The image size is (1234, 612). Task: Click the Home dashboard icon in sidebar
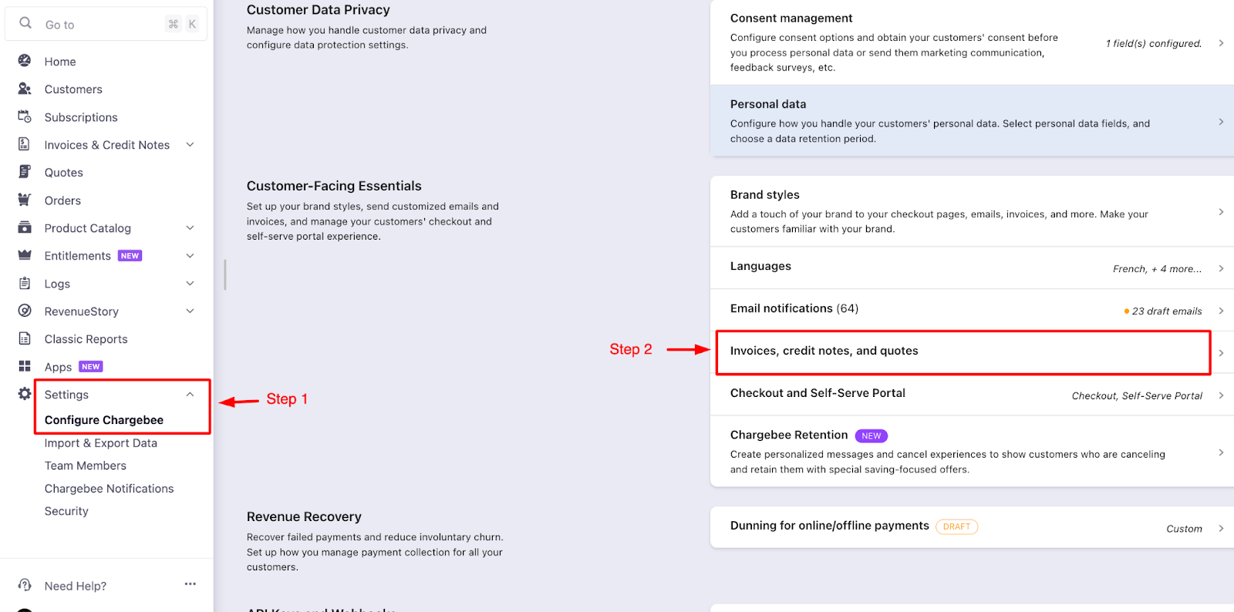pos(25,61)
